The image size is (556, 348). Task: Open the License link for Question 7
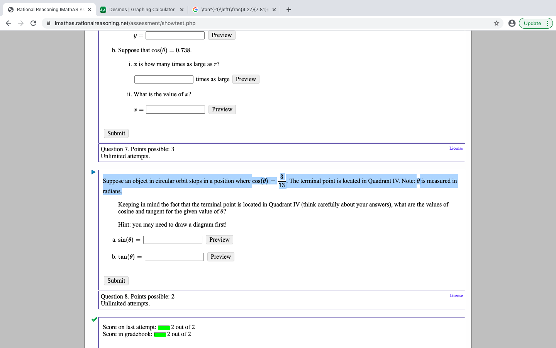(x=456, y=148)
